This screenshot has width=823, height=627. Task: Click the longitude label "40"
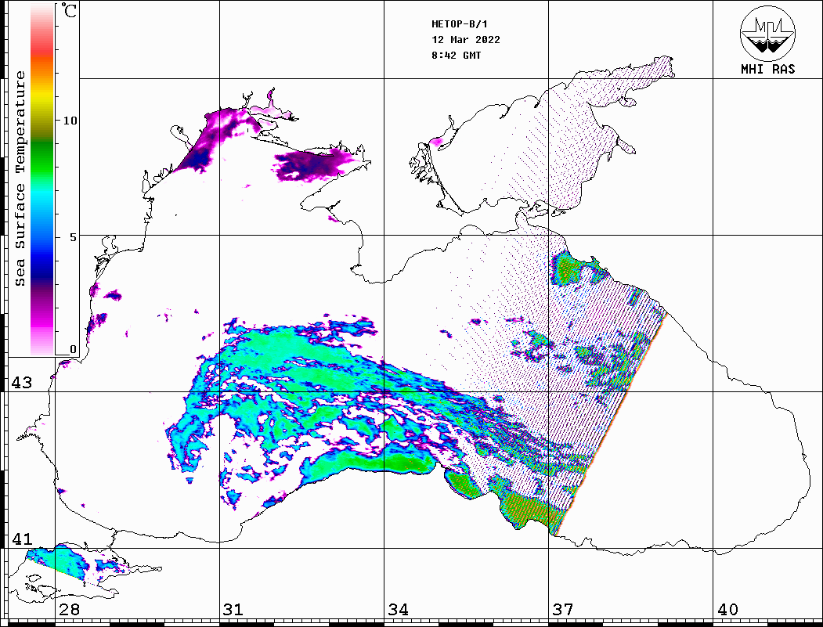(727, 609)
